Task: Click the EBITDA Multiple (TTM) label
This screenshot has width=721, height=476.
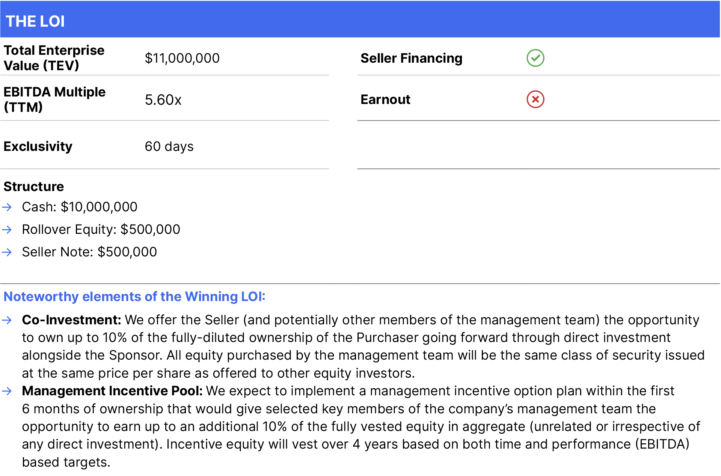Action: 54,99
